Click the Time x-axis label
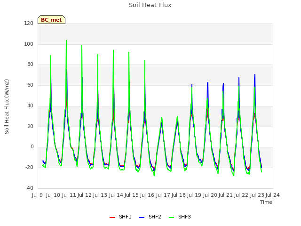The image size is (301, 226). 266,202
